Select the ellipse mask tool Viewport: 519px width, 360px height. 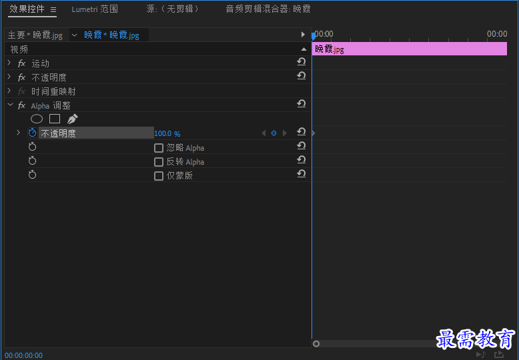37,119
